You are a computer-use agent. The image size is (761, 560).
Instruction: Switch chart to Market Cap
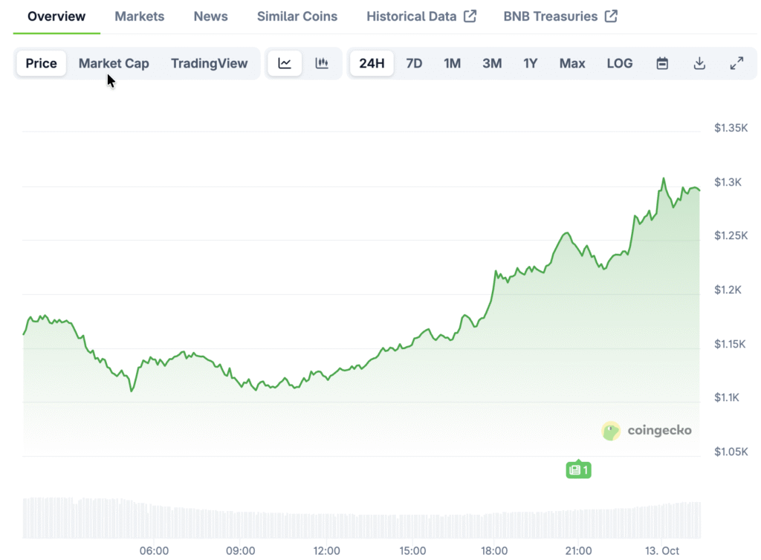[x=114, y=63]
